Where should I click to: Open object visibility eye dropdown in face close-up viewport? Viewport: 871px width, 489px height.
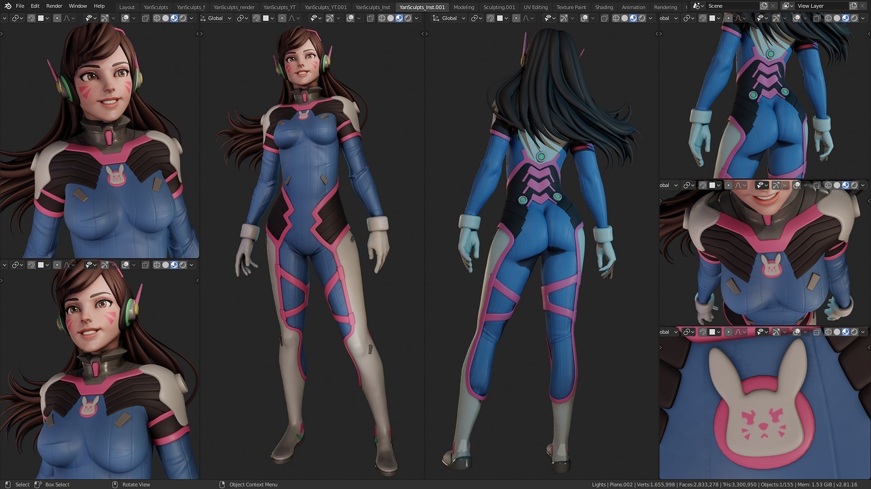coord(92,18)
